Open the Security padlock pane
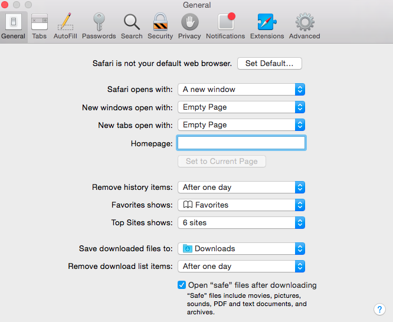This screenshot has height=322, width=393. point(161,27)
